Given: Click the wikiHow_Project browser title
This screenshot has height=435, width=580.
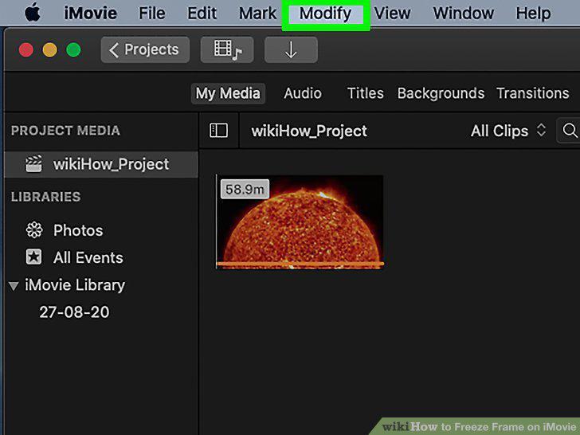Looking at the screenshot, I should [x=309, y=131].
